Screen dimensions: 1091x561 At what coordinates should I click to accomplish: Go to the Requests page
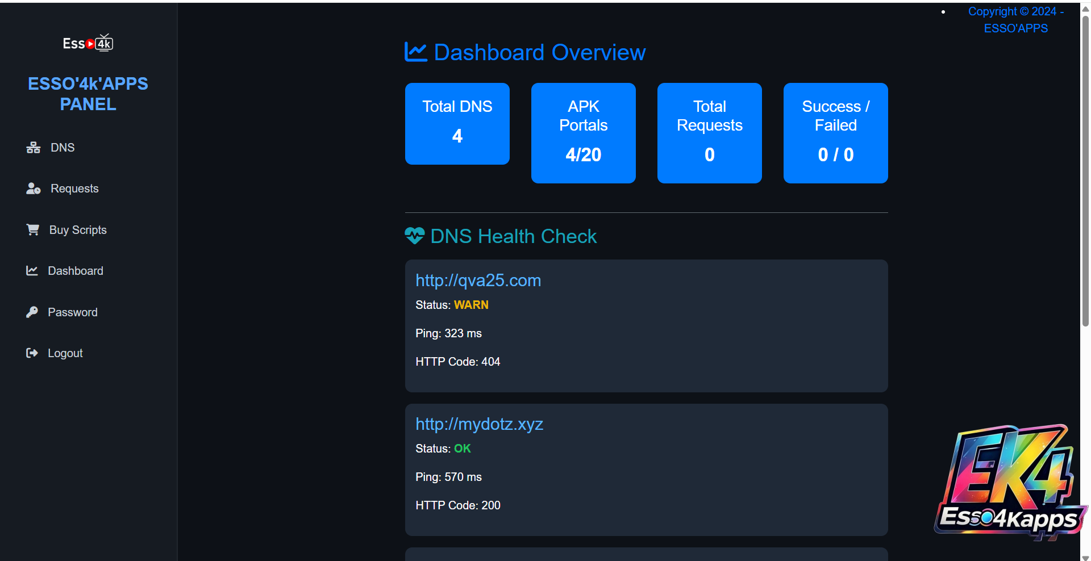[x=74, y=189]
